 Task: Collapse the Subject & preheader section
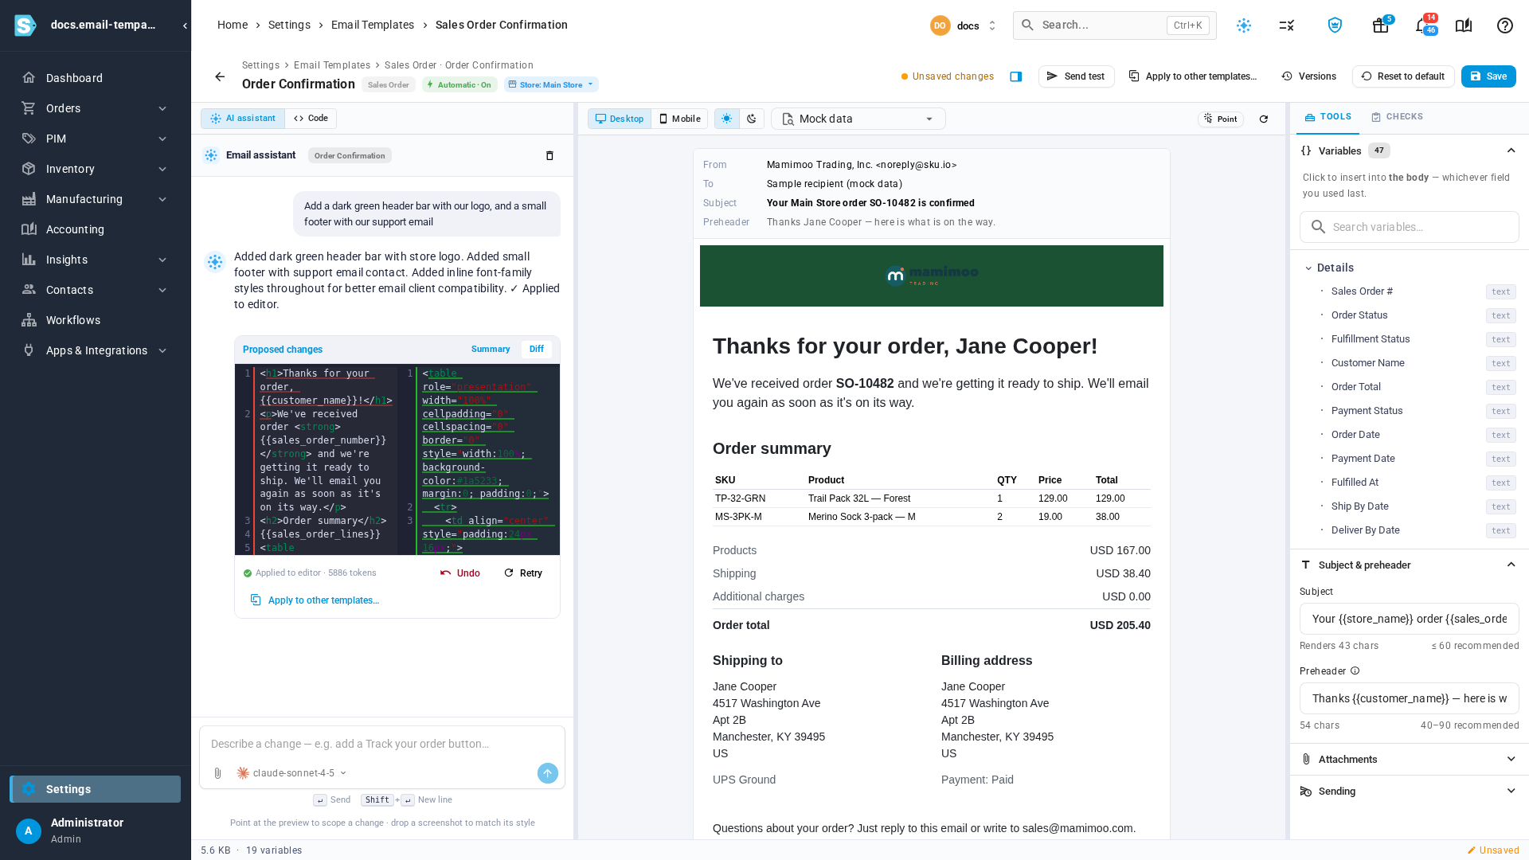(1511, 565)
